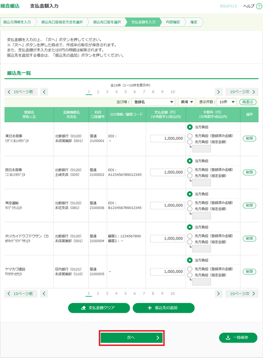263x358 pixels.
Task: Click the 支払金額クリア button
Action: click(x=99, y=308)
